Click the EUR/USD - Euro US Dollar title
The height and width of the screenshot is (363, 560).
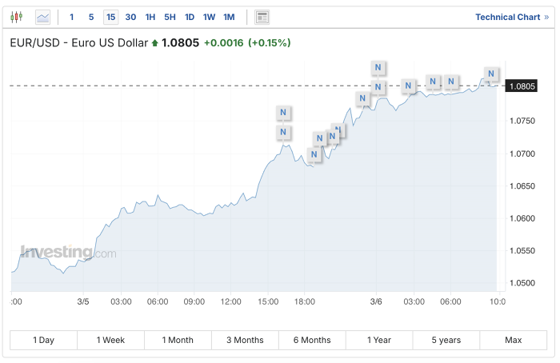(x=79, y=43)
